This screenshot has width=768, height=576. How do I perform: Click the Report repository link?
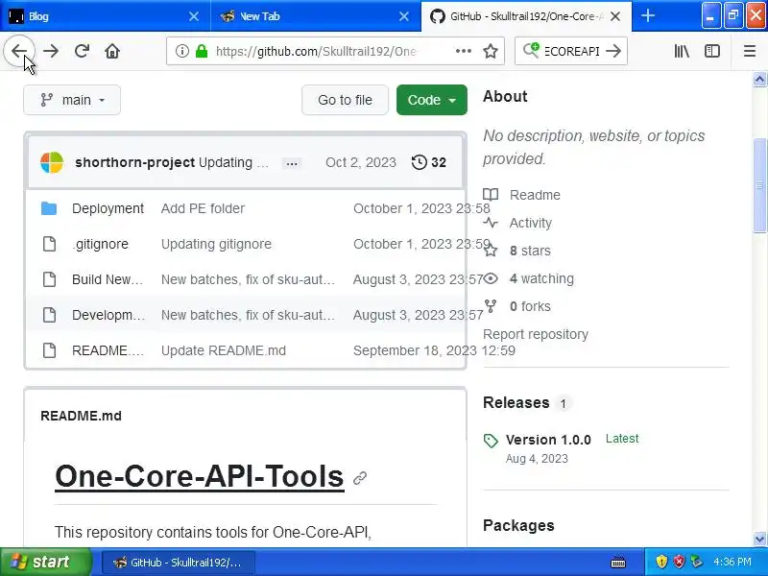click(536, 334)
